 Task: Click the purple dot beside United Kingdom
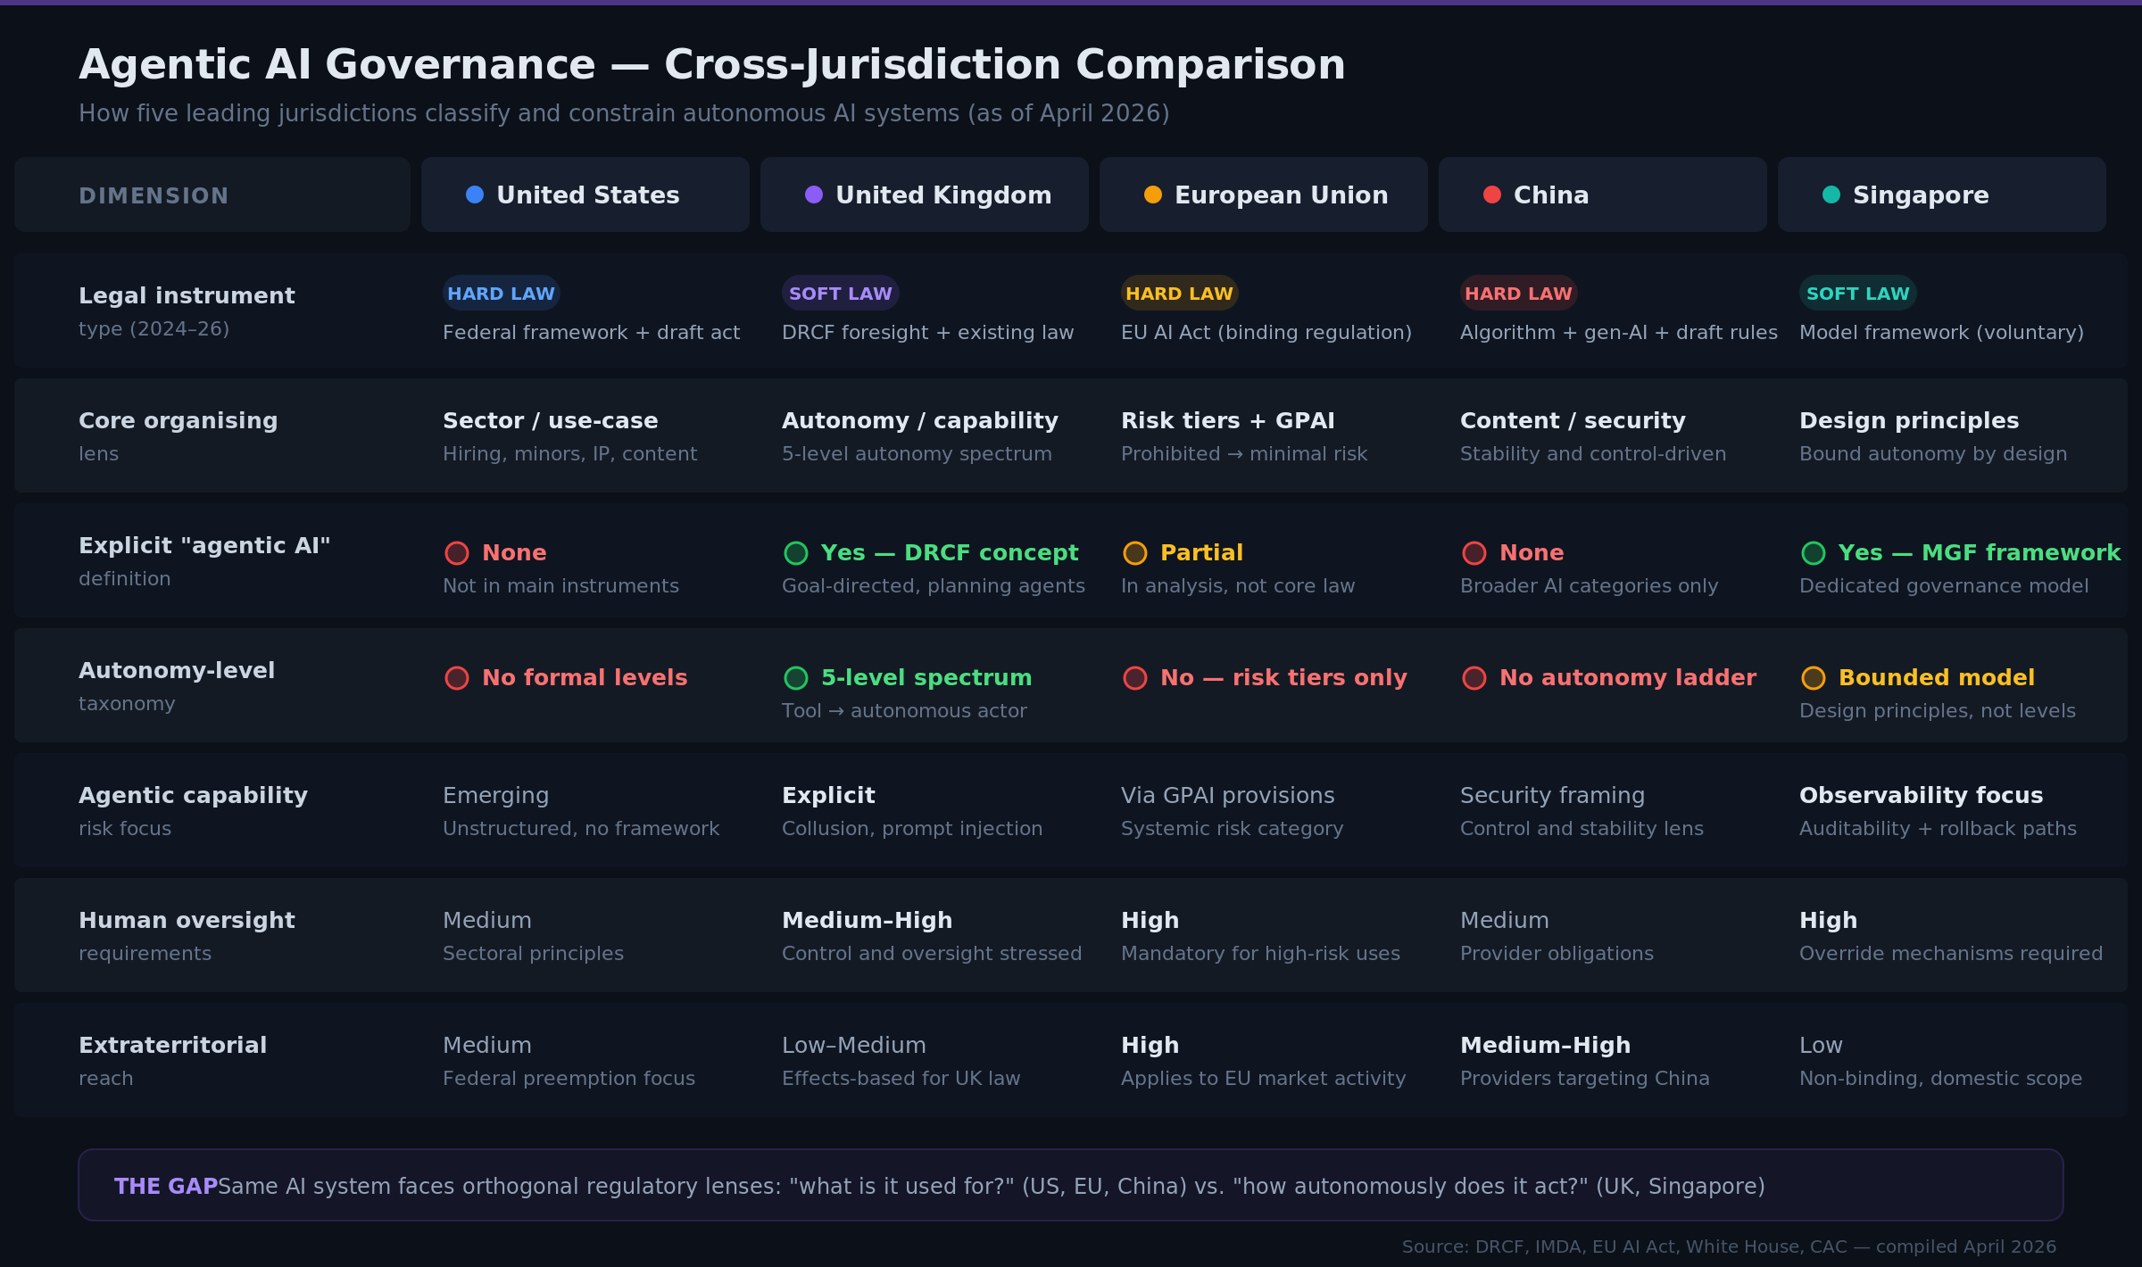click(814, 195)
